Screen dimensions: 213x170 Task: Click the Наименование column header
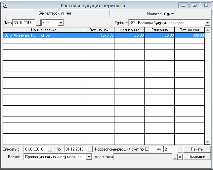(x=44, y=30)
